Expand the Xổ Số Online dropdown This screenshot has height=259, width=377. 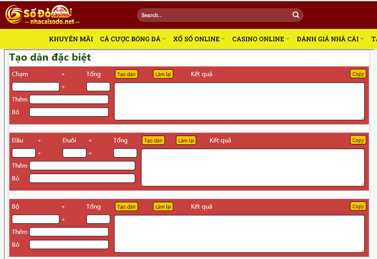pos(223,39)
